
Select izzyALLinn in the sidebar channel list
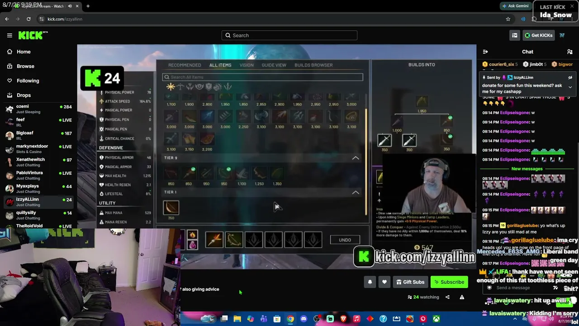pos(38,202)
